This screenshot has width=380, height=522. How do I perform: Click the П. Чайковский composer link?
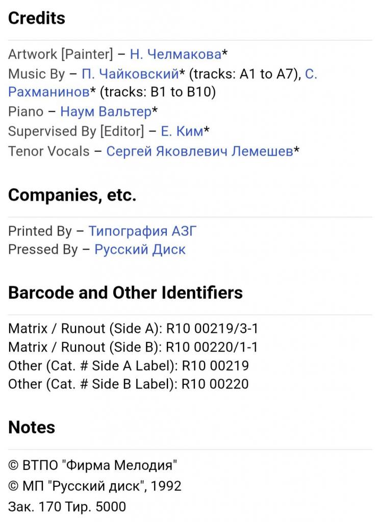pos(130,74)
